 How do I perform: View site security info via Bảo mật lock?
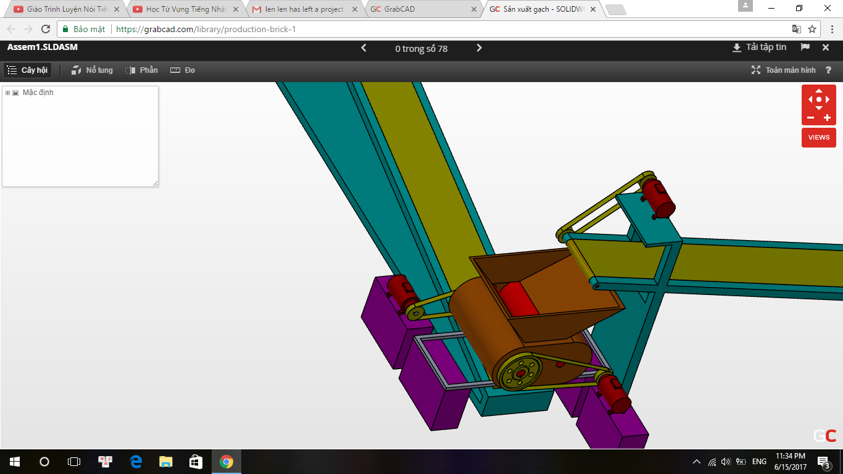tap(84, 29)
